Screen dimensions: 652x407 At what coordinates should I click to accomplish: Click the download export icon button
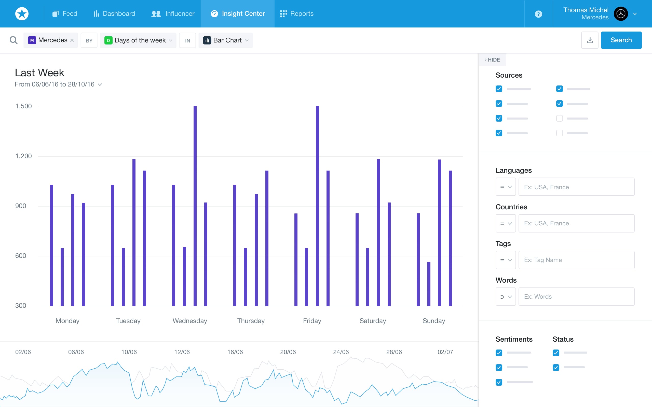tap(590, 40)
